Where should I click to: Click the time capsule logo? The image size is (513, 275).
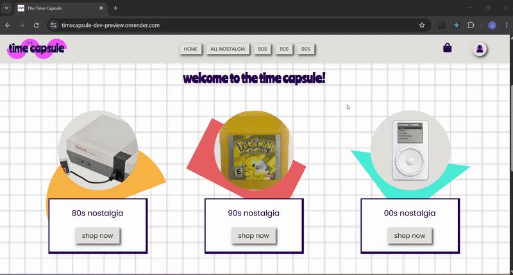click(x=37, y=49)
